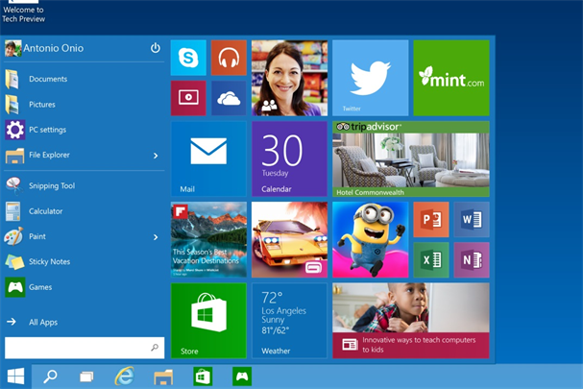The width and height of the screenshot is (583, 389).
Task: Open Sticky Notes
Action: [x=84, y=261]
